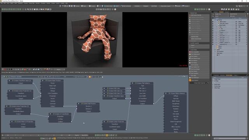Click the circle icon on Octane Add Texture header
The height and width of the screenshot is (140, 249).
pos(82,104)
